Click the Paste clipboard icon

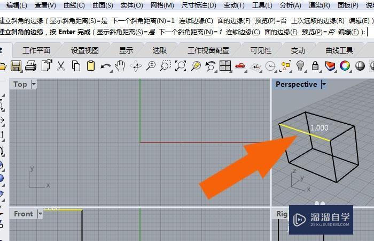pyautogui.click(x=91, y=66)
